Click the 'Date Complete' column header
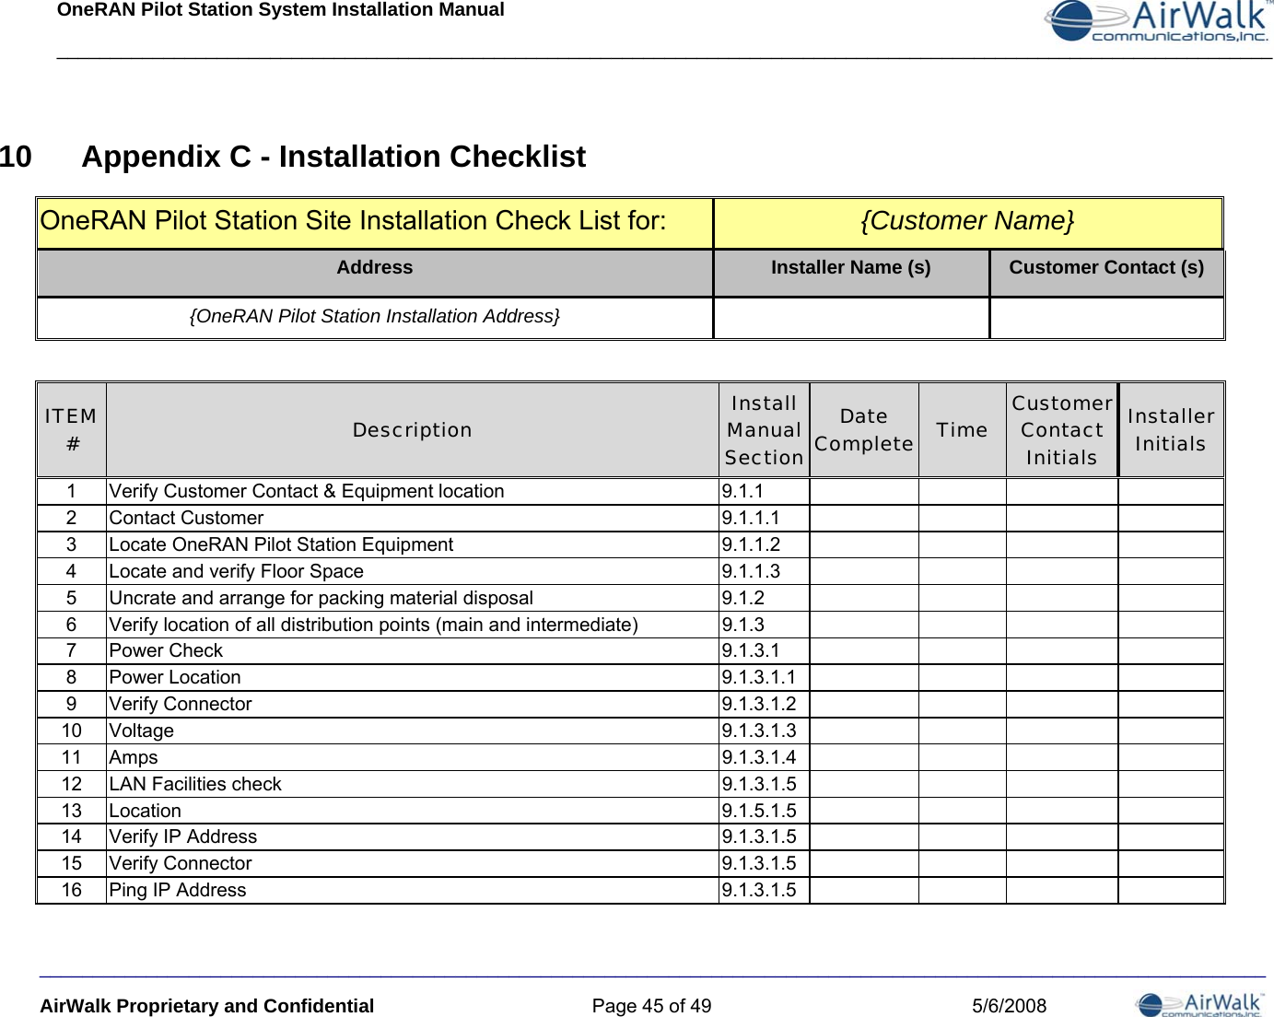The width and height of the screenshot is (1274, 1017). click(864, 430)
